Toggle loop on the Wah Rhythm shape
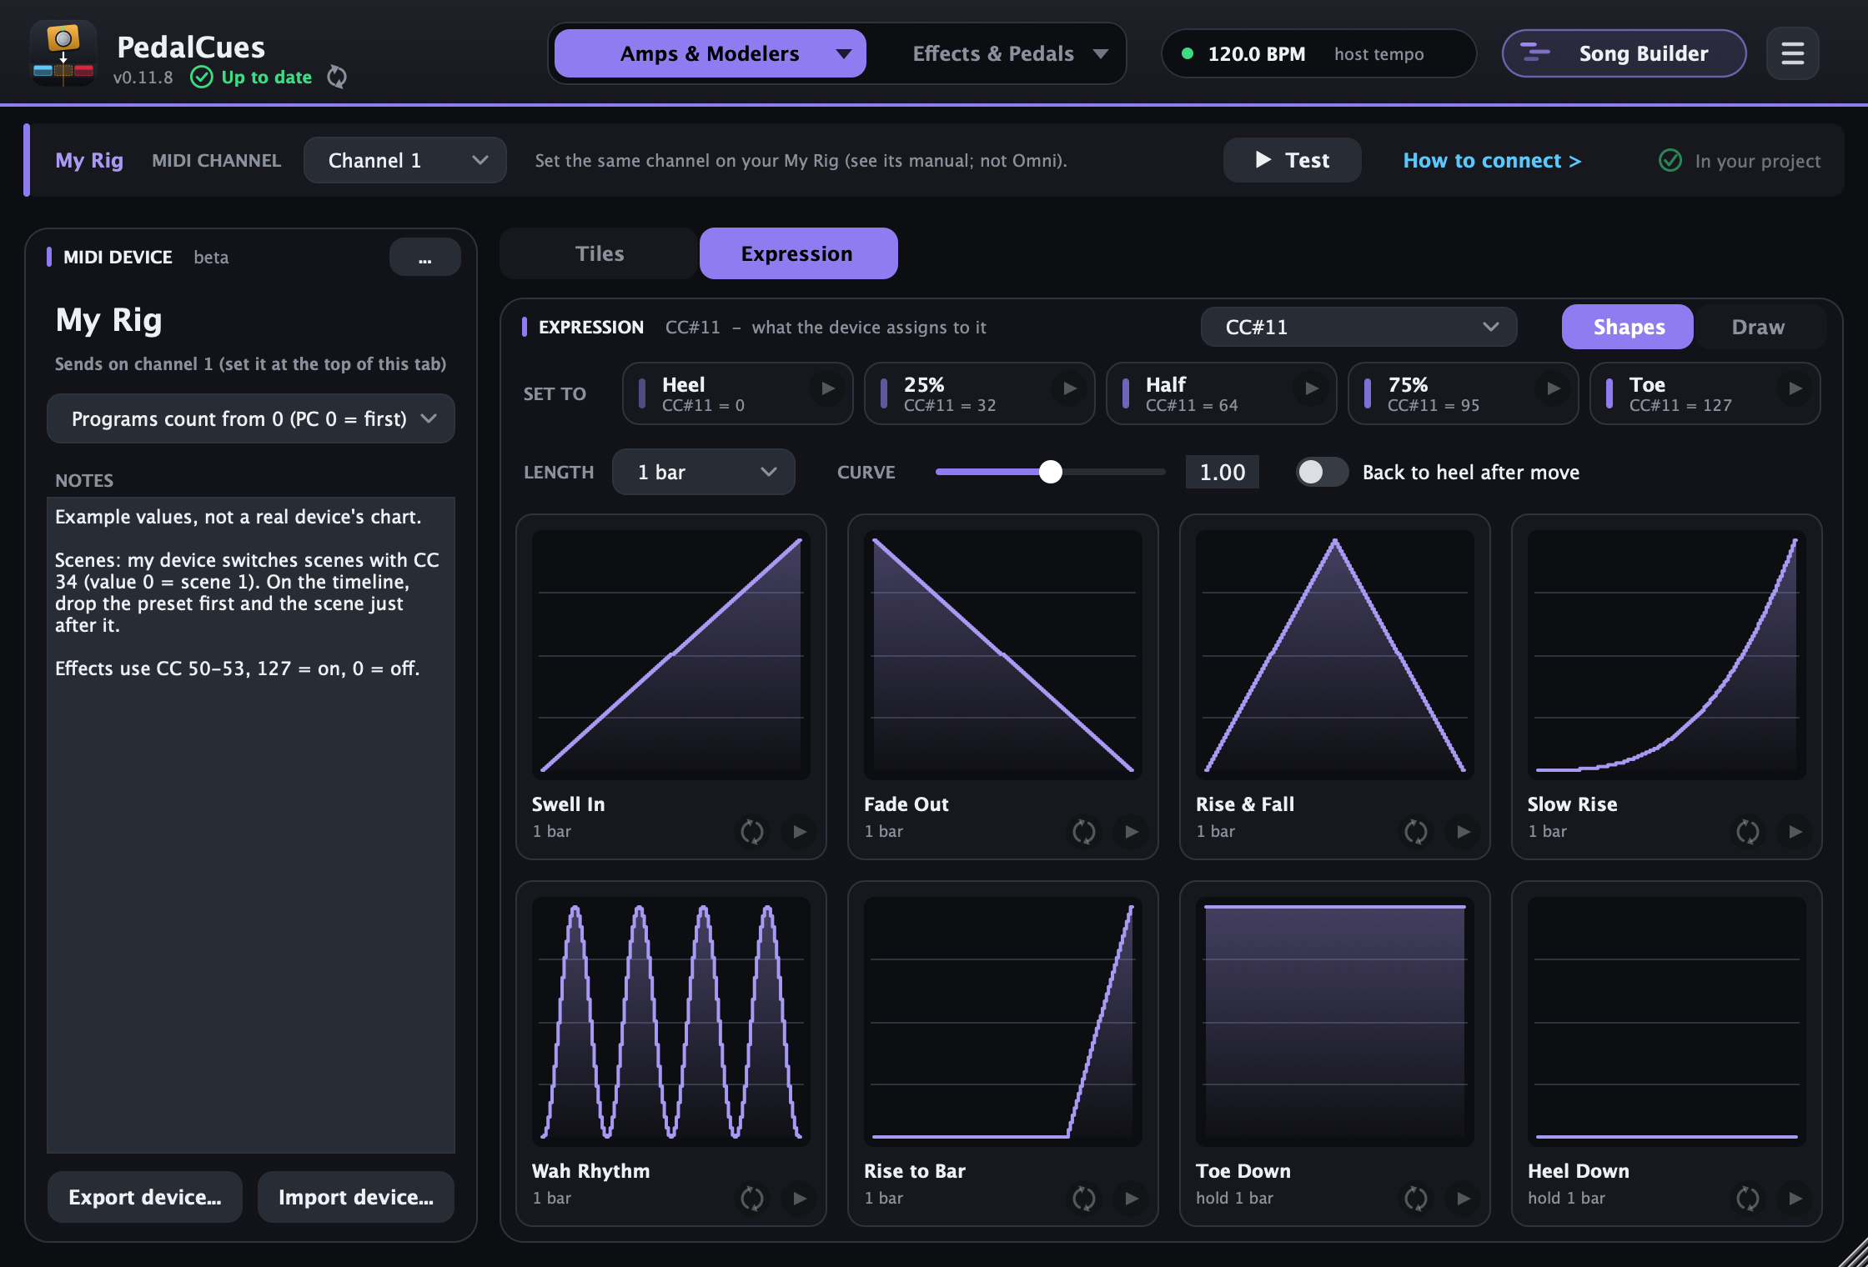 coord(752,1198)
